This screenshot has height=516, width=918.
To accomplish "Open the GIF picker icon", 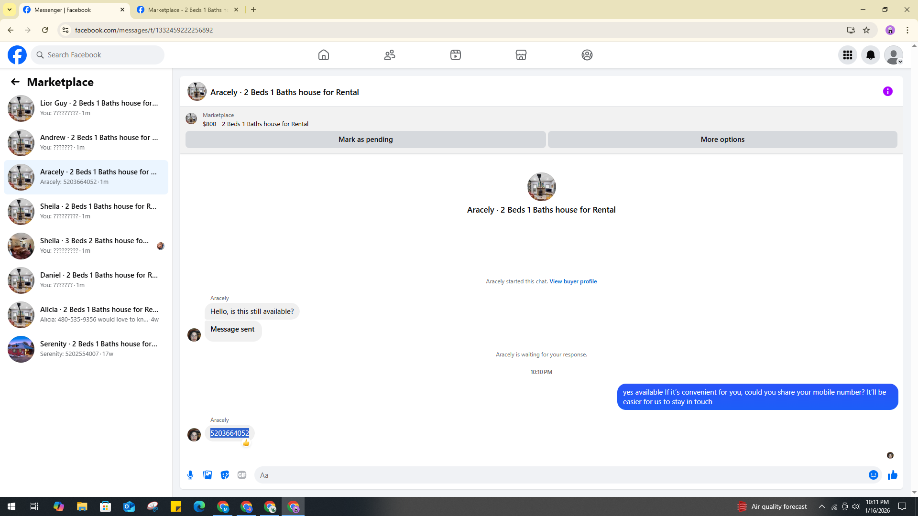I will (x=242, y=475).
